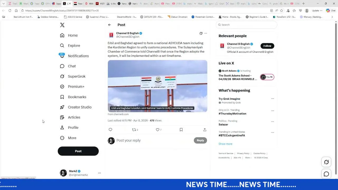Open Channel 8 English in Relevant people
Image resolution: width=338 pixels, height=190 pixels.
pos(238,44)
